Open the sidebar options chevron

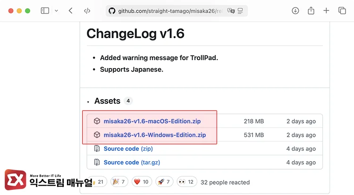(x=57, y=11)
